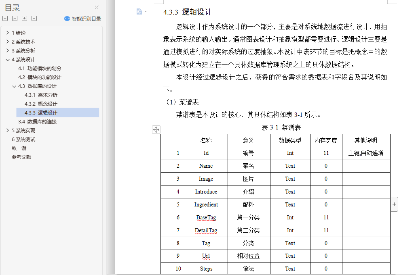Click the 表 3-1 菜谱表 caption
The image size is (416, 275).
(281, 127)
